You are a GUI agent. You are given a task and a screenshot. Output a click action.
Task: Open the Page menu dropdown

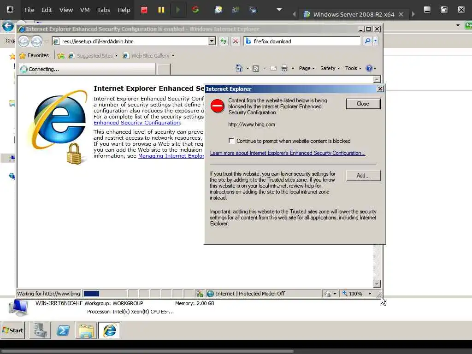307,68
